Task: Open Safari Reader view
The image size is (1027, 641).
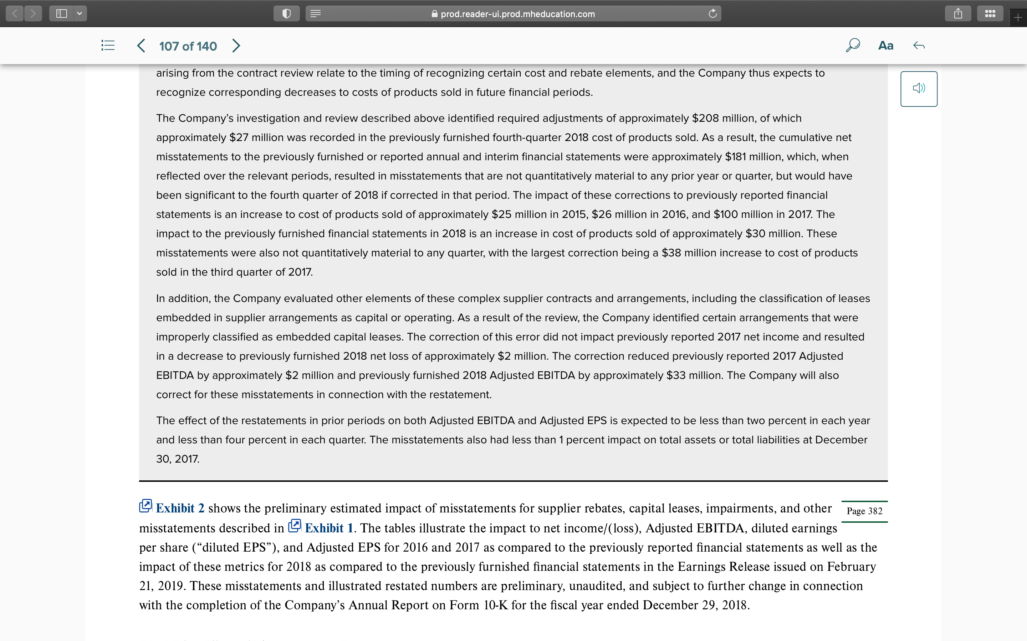Action: [315, 13]
